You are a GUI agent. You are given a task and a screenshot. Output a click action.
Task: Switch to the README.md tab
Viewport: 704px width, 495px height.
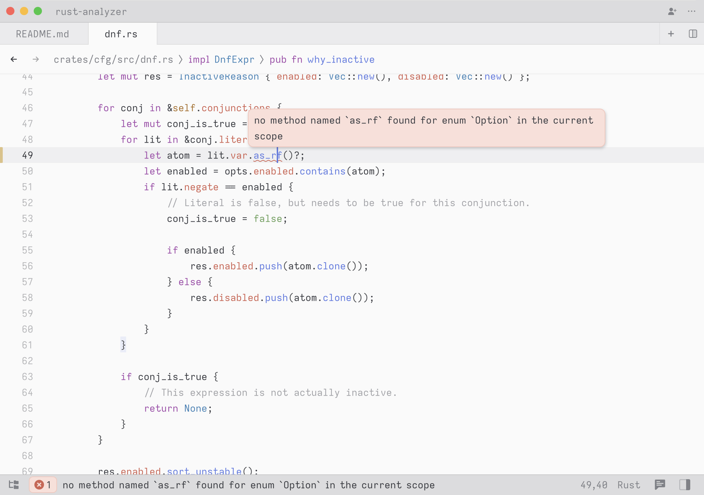click(x=43, y=34)
